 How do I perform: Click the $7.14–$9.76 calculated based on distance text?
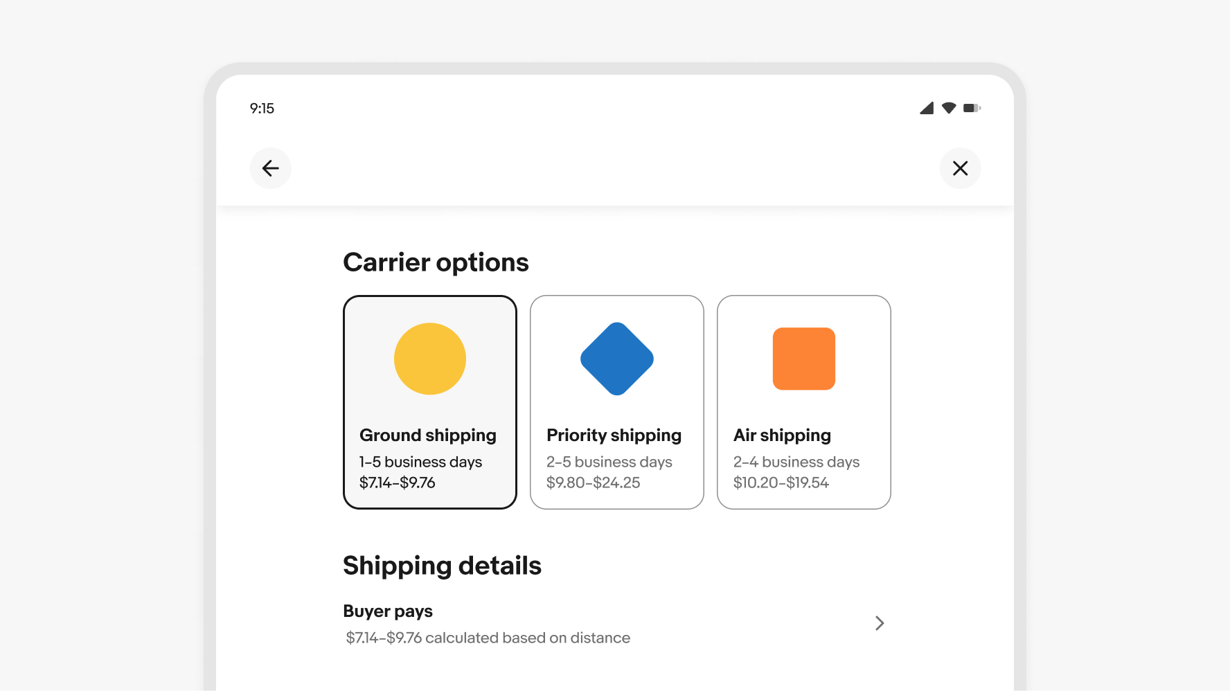click(488, 638)
